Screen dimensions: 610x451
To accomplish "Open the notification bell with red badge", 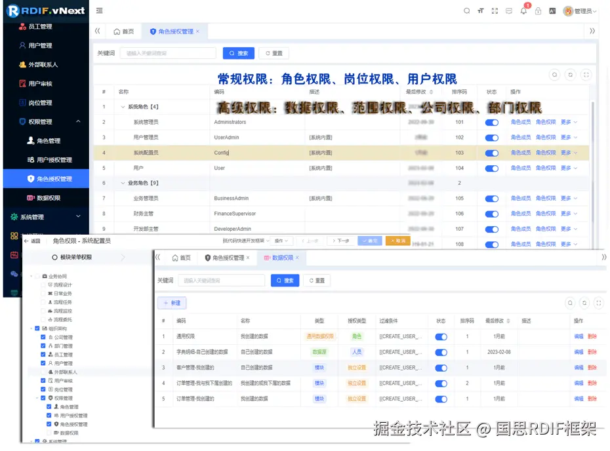I will click(x=523, y=11).
